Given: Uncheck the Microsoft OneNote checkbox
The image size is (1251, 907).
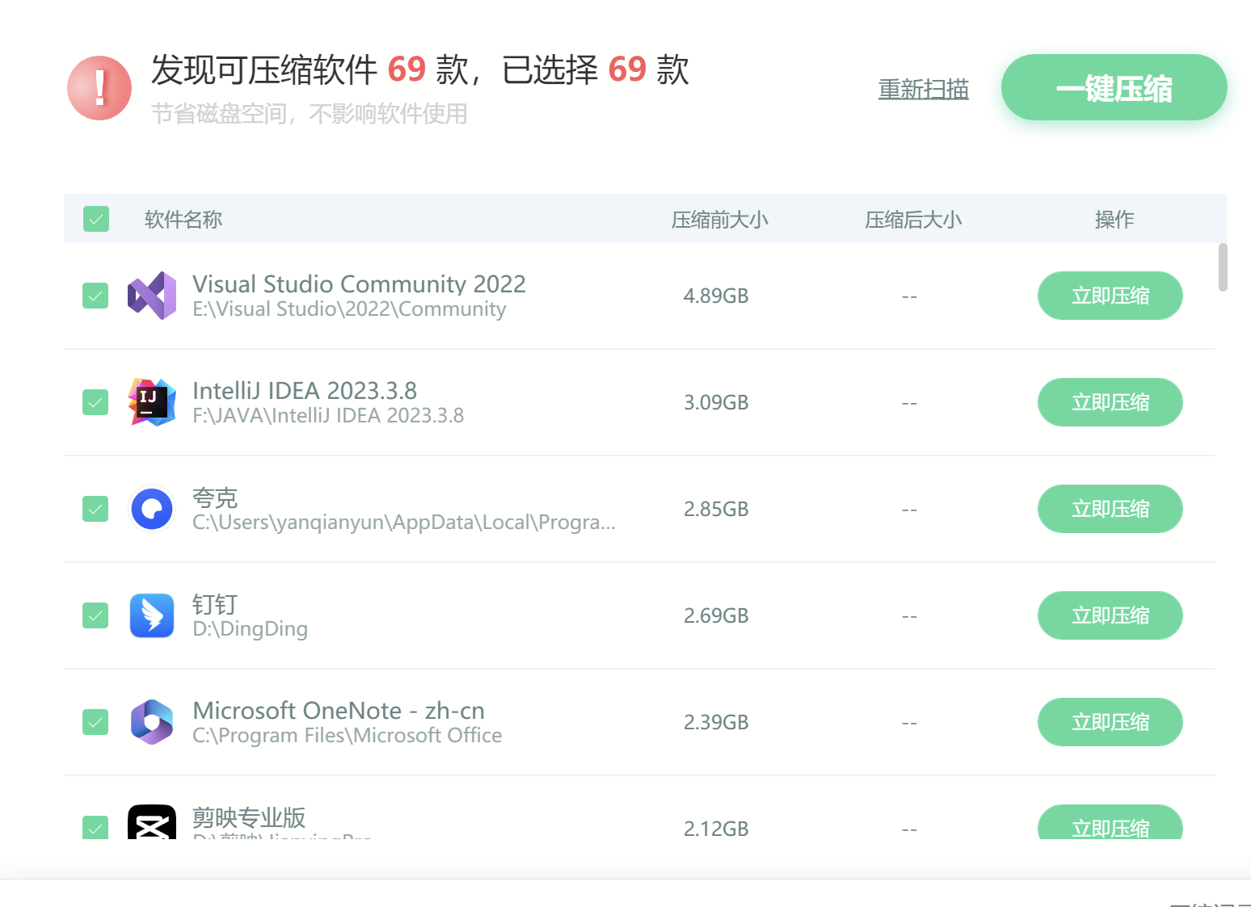Looking at the screenshot, I should (x=95, y=722).
